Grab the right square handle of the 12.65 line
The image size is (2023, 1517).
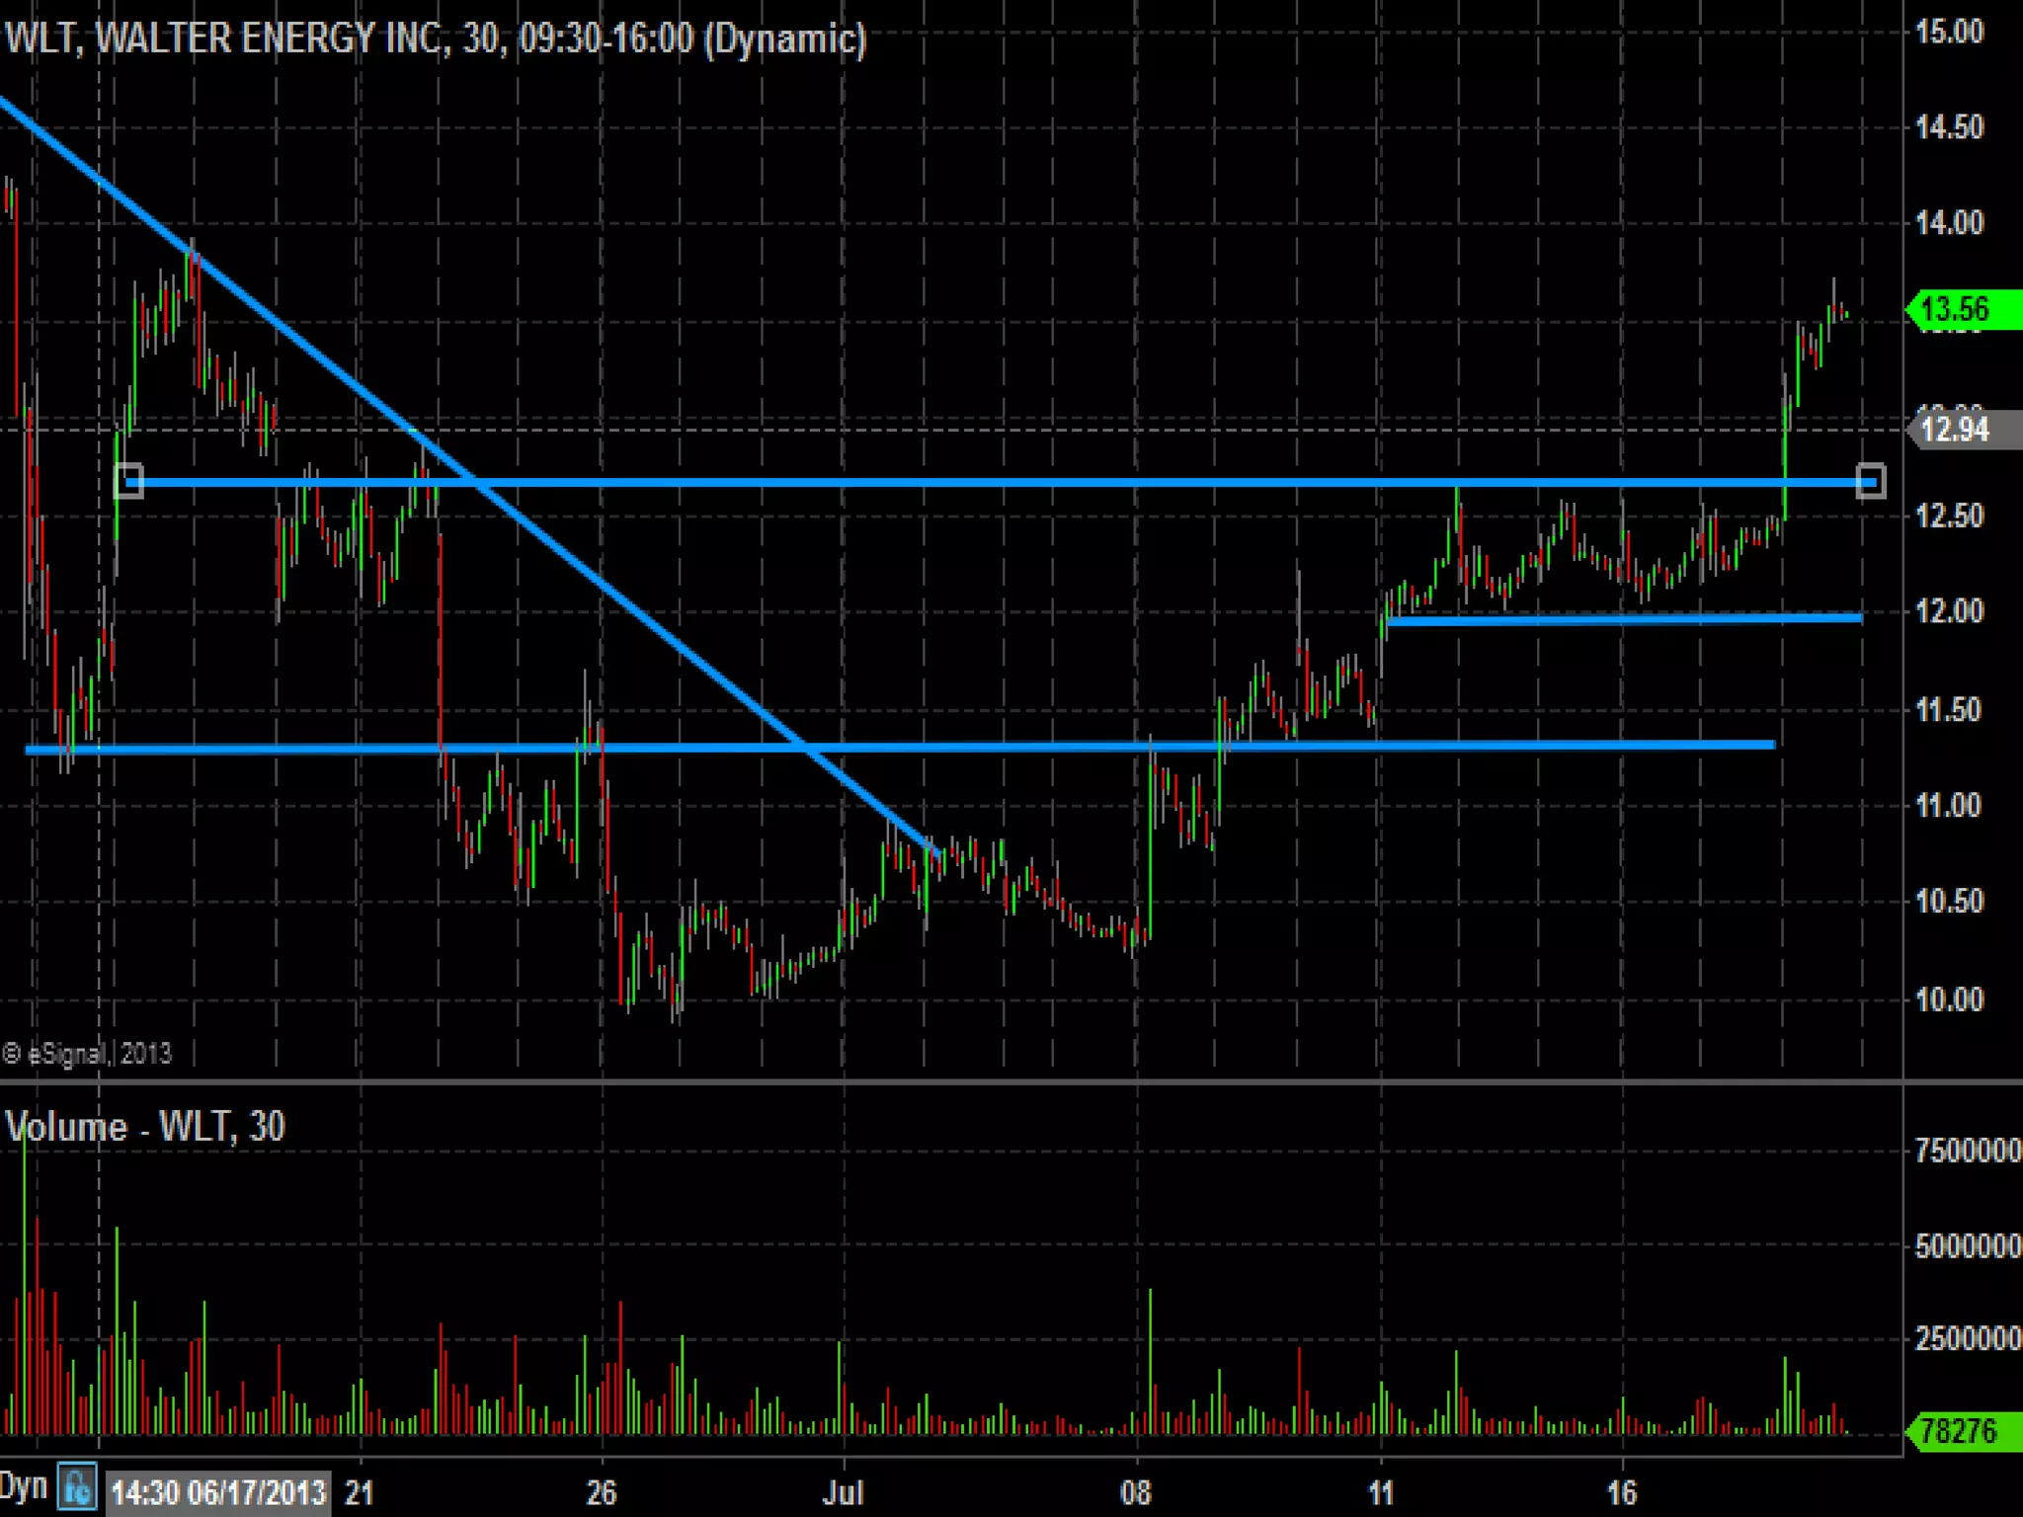(x=1870, y=482)
